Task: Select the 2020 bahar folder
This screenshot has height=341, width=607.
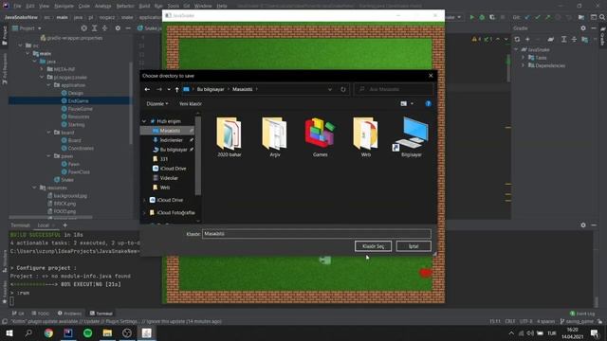Action: point(230,136)
